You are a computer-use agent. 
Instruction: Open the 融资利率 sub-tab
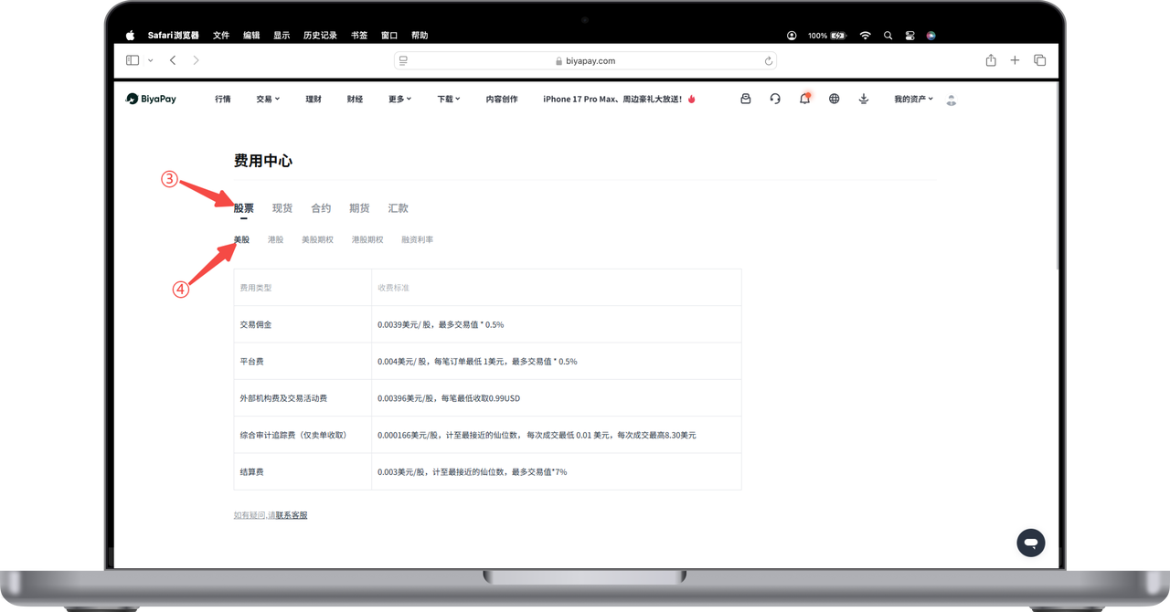tap(417, 239)
